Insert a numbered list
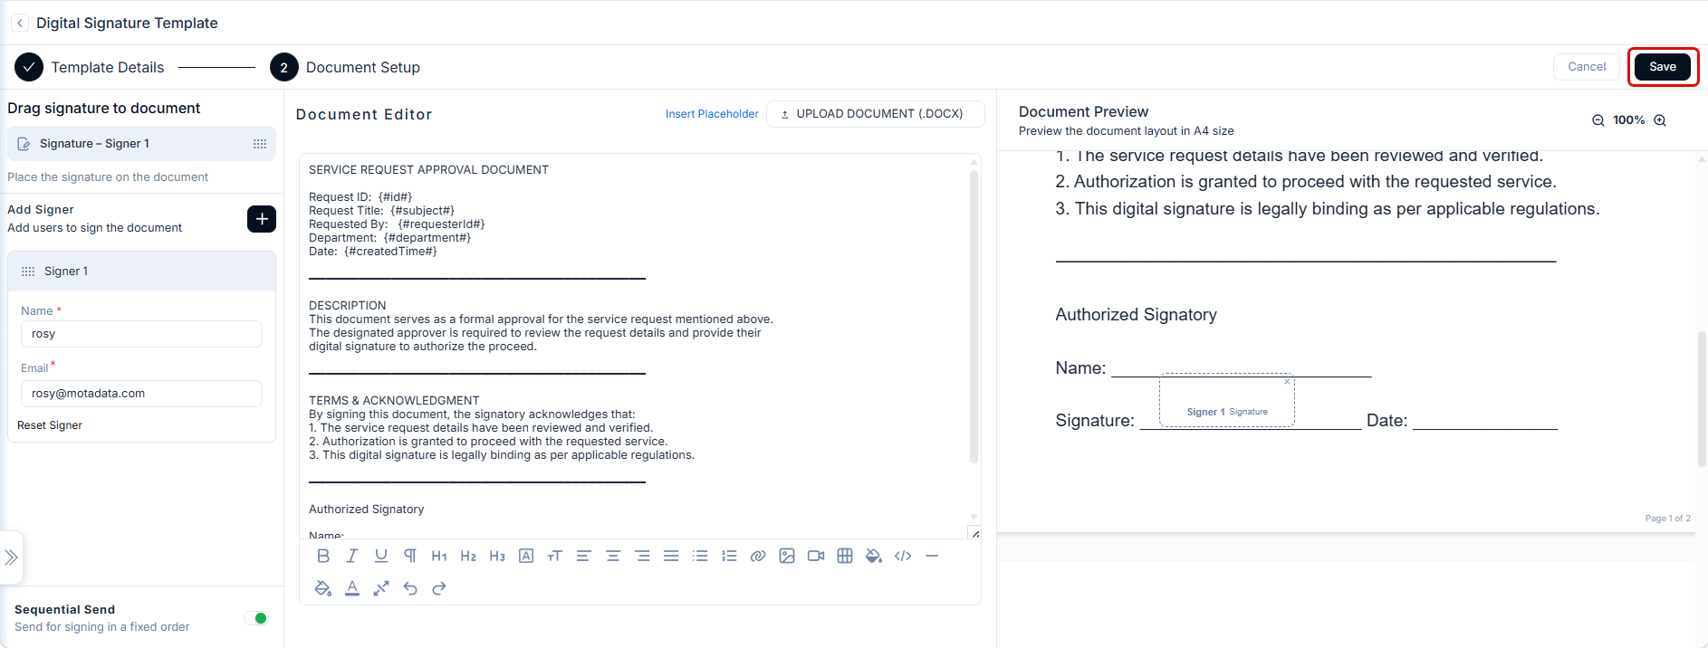The image size is (1708, 648). point(729,556)
